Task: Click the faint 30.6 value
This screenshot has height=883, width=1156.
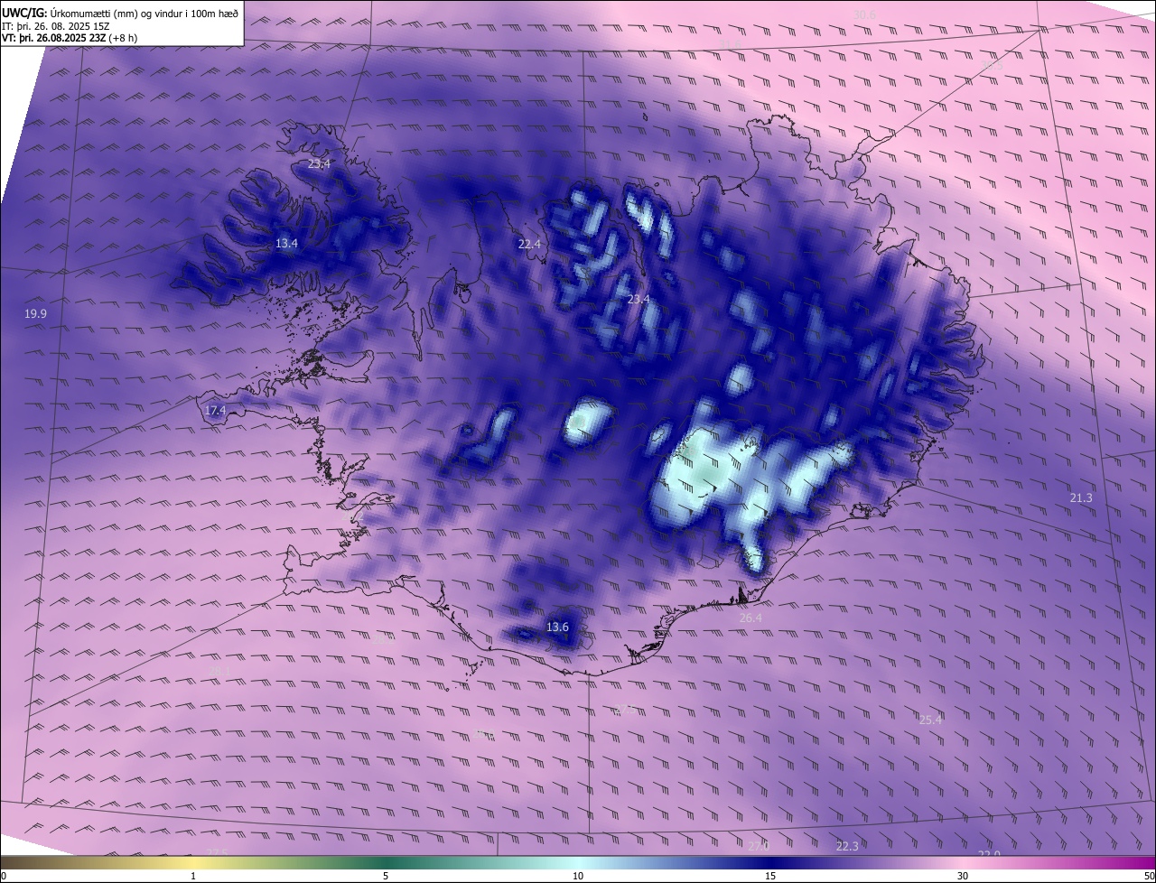Action: (x=864, y=14)
